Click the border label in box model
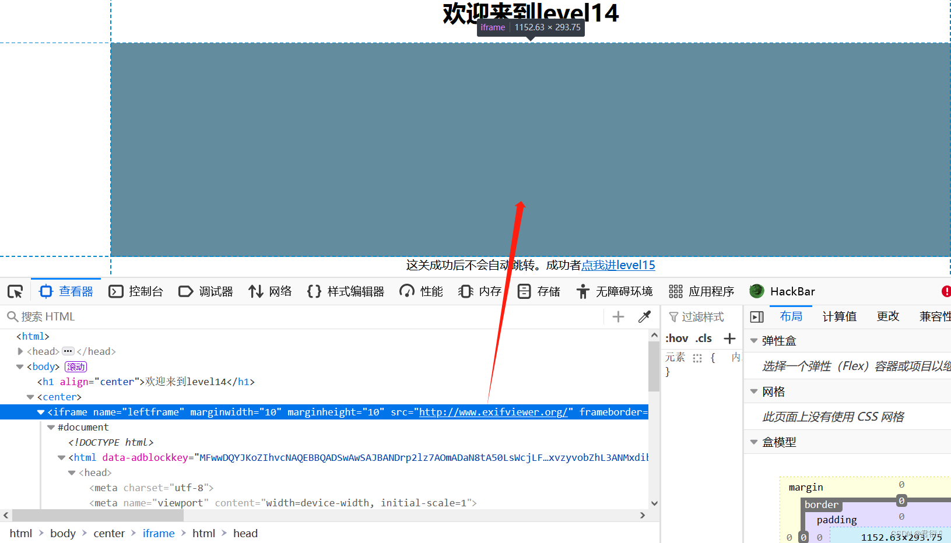The image size is (951, 543). (822, 505)
